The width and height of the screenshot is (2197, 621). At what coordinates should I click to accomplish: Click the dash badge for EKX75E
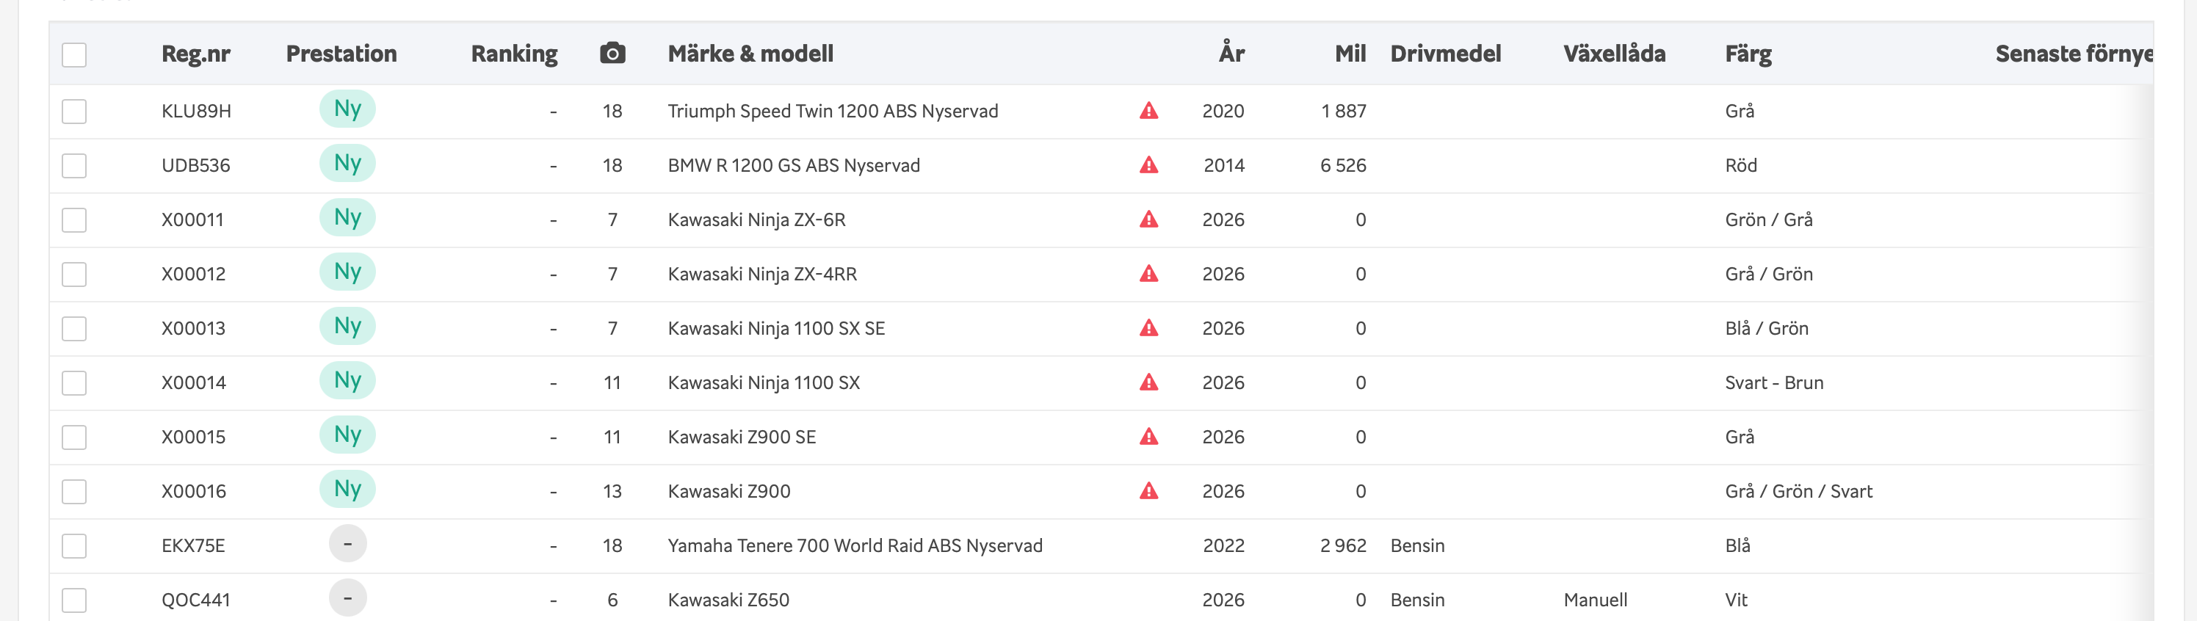coord(347,544)
